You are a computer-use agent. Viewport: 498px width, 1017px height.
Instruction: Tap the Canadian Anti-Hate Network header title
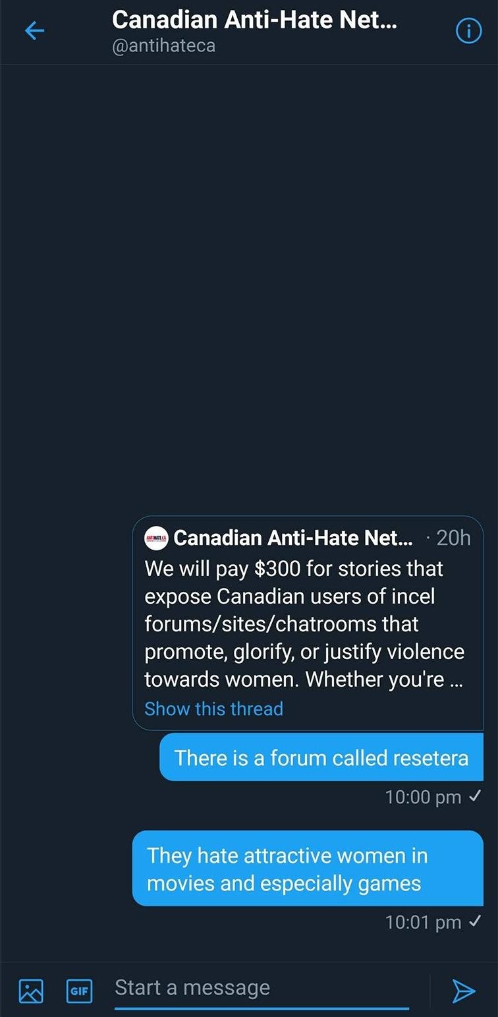point(254,20)
